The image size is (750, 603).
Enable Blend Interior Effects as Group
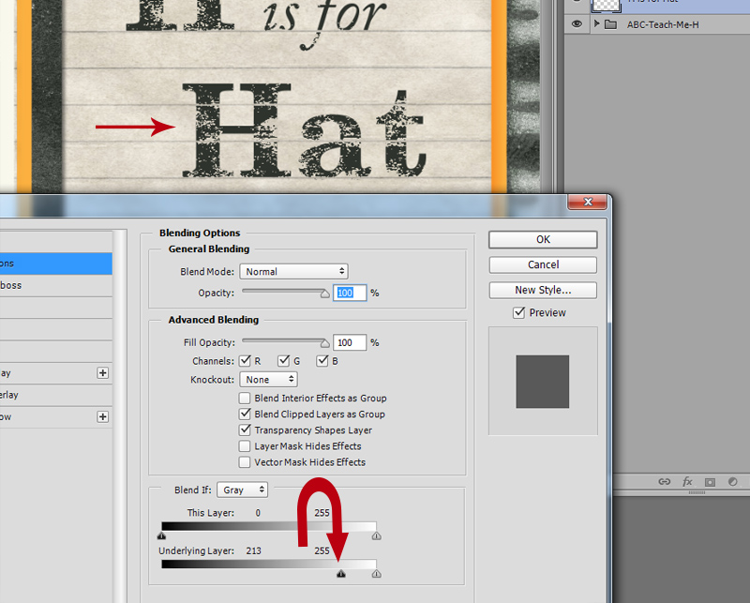tap(245, 399)
